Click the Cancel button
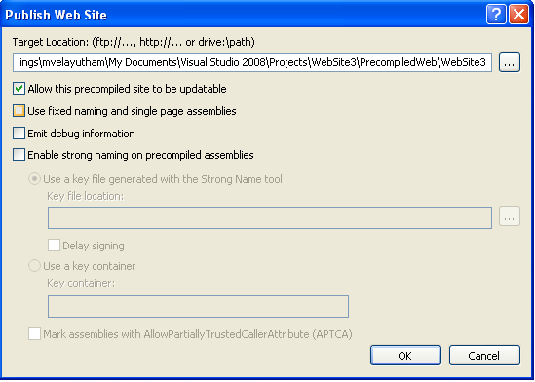This screenshot has height=382, width=535. pyautogui.click(x=484, y=356)
